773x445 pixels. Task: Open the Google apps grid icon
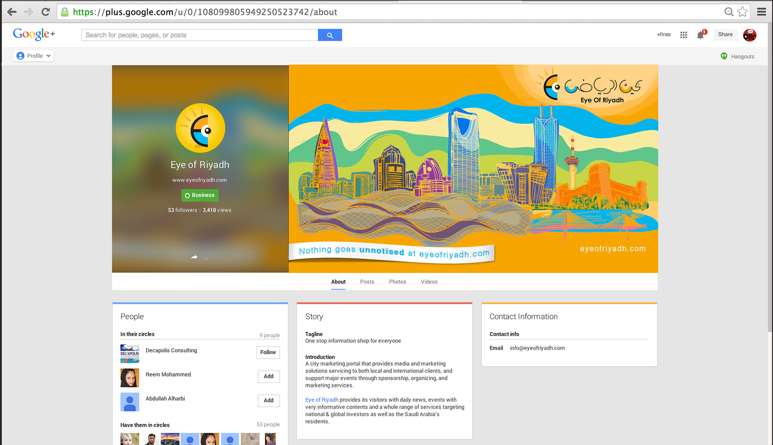coord(684,35)
